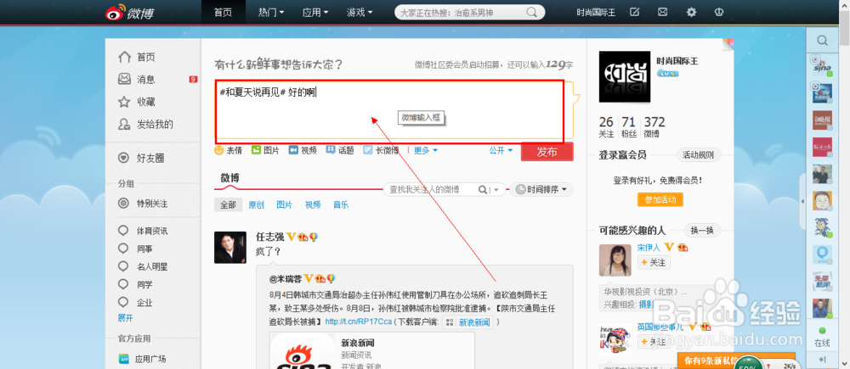Click the 71 粉丝 followers count

click(629, 127)
